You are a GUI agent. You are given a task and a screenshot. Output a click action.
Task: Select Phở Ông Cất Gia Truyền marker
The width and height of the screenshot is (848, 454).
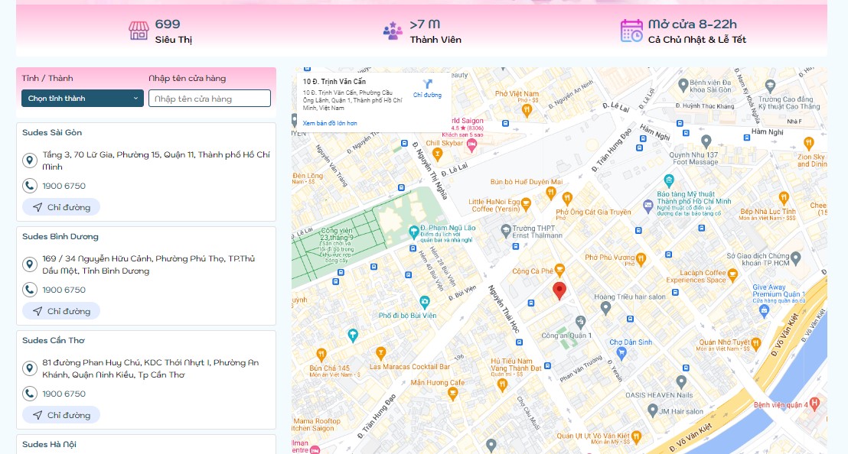point(567,199)
